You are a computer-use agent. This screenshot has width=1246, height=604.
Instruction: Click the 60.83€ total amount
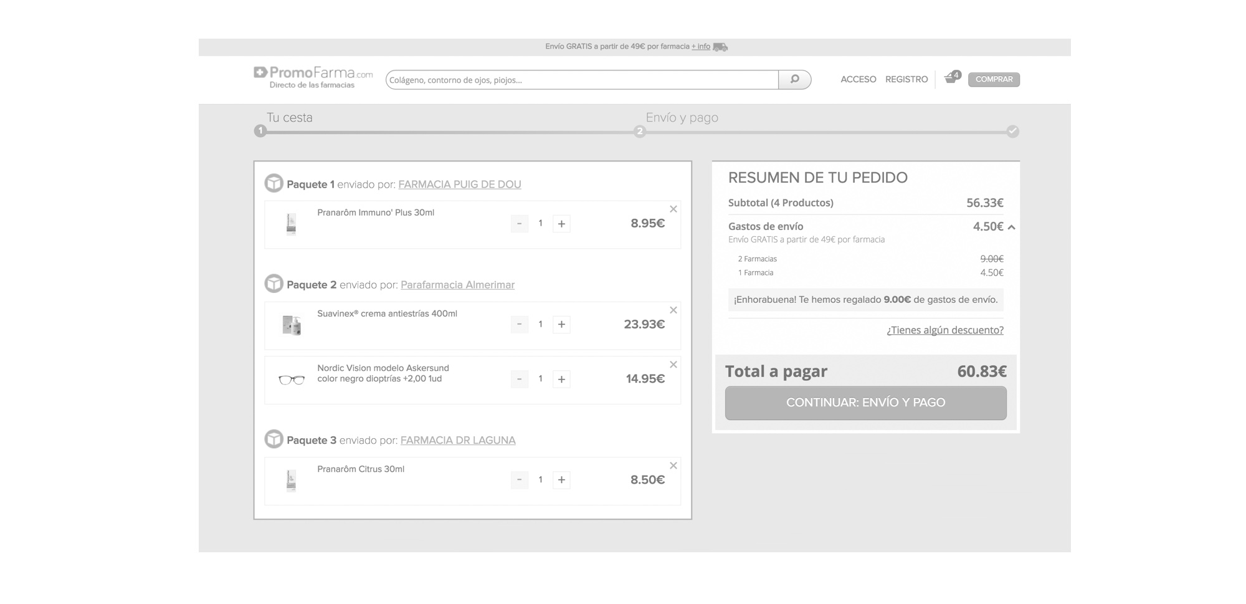[x=982, y=372]
